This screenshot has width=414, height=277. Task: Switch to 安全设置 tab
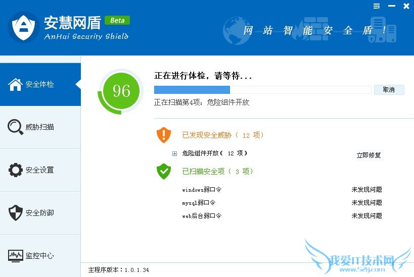click(40, 170)
